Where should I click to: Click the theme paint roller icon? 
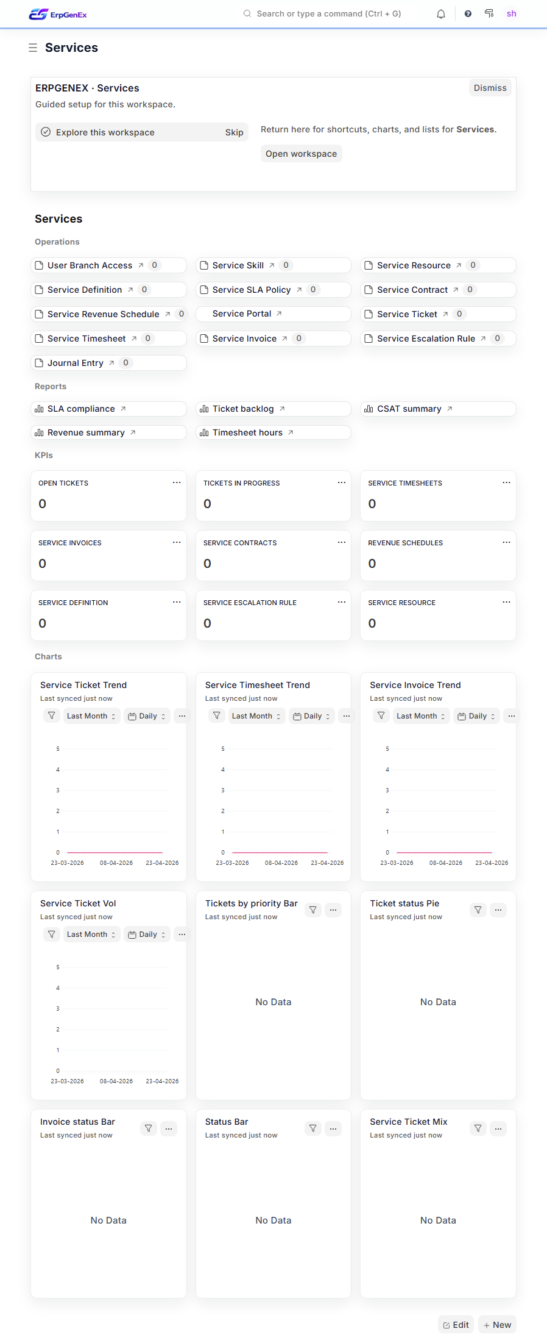489,13
